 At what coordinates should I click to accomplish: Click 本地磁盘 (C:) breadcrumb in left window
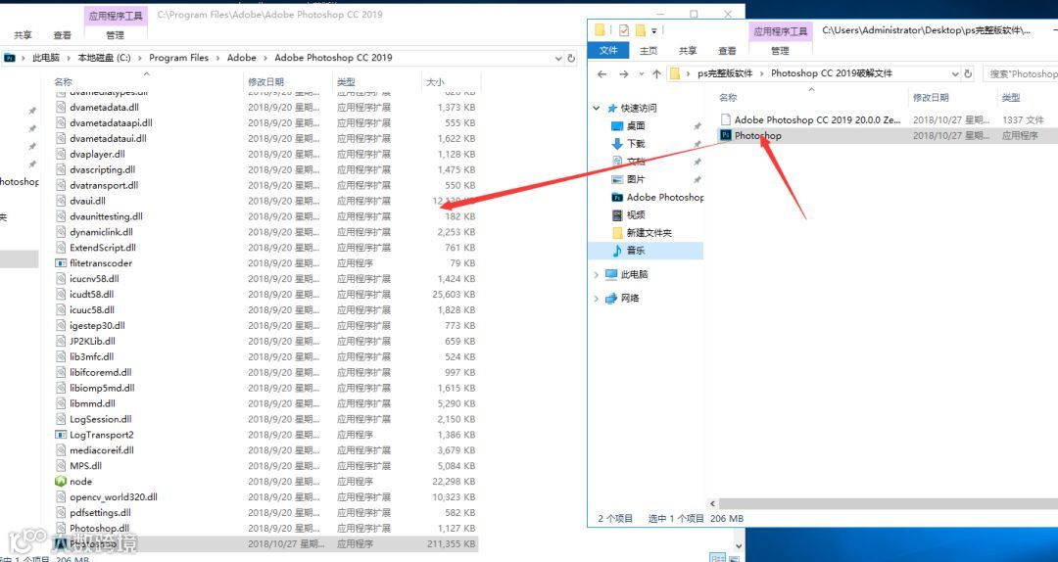coord(104,58)
